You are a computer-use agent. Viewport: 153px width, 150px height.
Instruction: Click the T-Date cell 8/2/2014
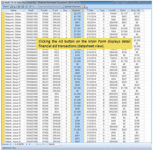click(92, 23)
